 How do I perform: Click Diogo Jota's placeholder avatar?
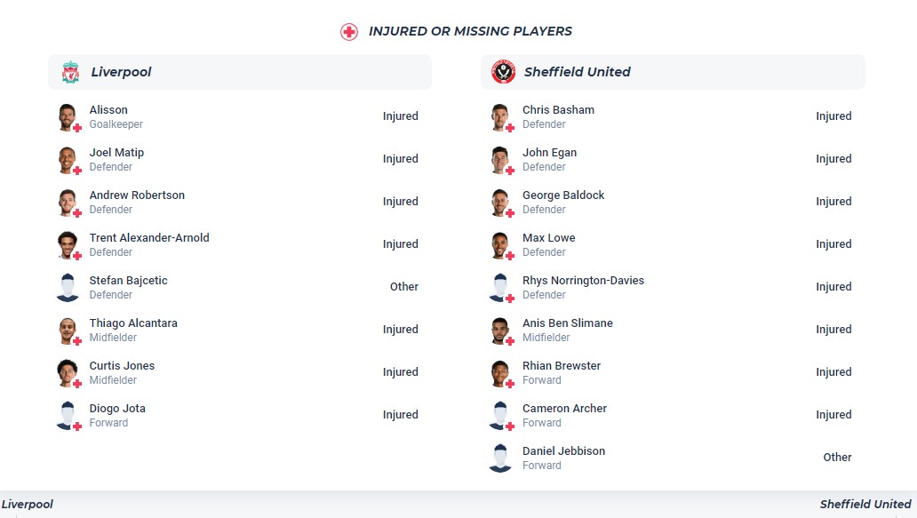pyautogui.click(x=68, y=415)
